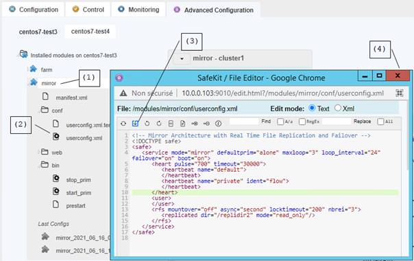The height and width of the screenshot is (261, 414).
Task: Click the second key-shaped icon in editor toolbar
Action: [x=206, y=124]
